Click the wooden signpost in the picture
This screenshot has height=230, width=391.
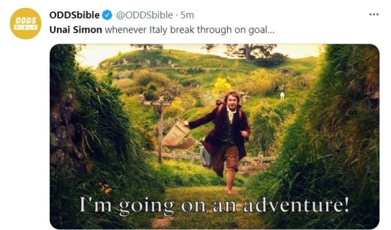pyautogui.click(x=159, y=128)
